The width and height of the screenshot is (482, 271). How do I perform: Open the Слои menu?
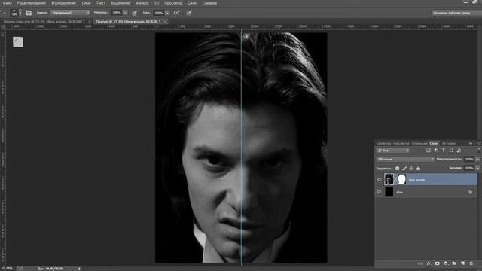[x=86, y=3]
